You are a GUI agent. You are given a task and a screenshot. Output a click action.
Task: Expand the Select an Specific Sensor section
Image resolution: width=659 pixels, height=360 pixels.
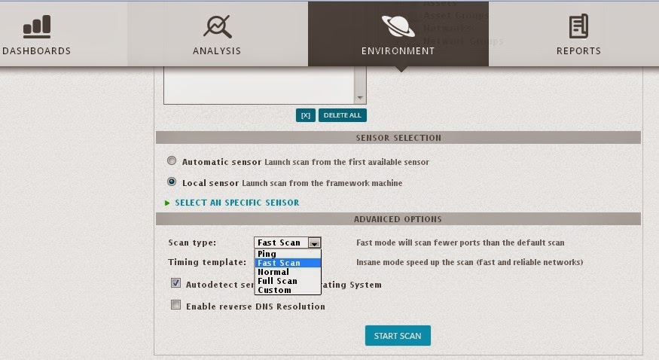(x=236, y=203)
